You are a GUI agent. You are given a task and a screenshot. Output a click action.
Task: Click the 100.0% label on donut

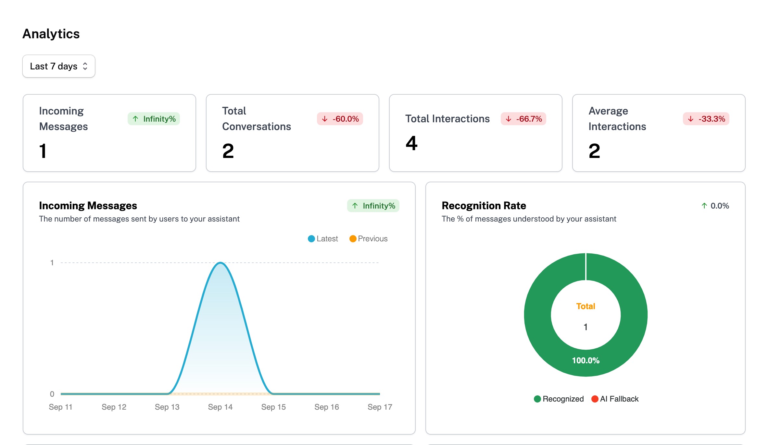(586, 360)
